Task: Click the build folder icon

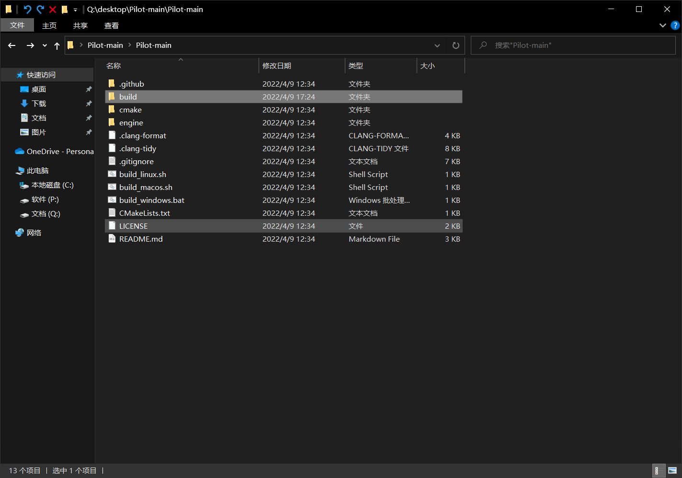Action: 112,97
